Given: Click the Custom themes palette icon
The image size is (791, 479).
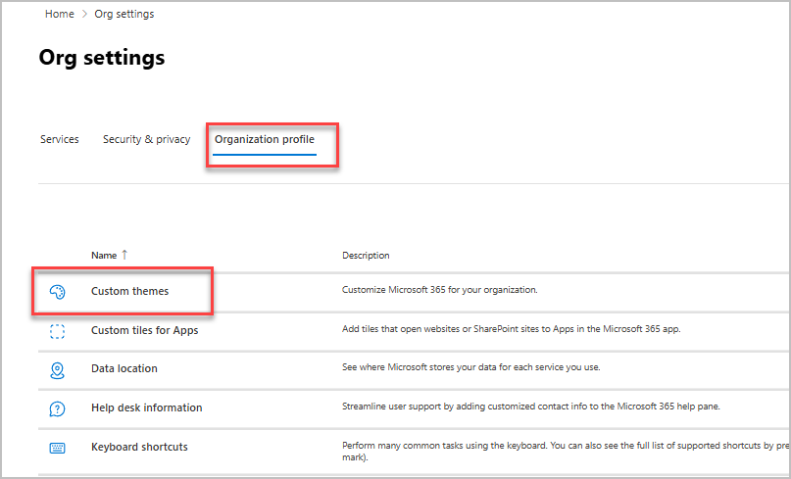Looking at the screenshot, I should coord(57,292).
